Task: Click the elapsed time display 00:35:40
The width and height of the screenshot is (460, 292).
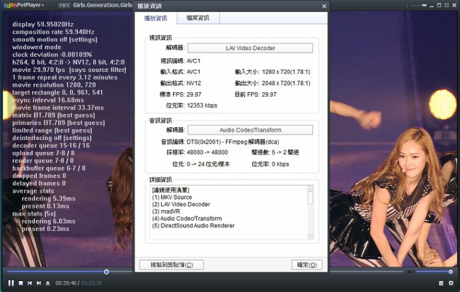Action: click(65, 283)
